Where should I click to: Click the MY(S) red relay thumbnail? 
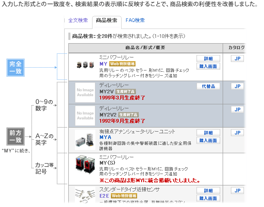pos(85,165)
